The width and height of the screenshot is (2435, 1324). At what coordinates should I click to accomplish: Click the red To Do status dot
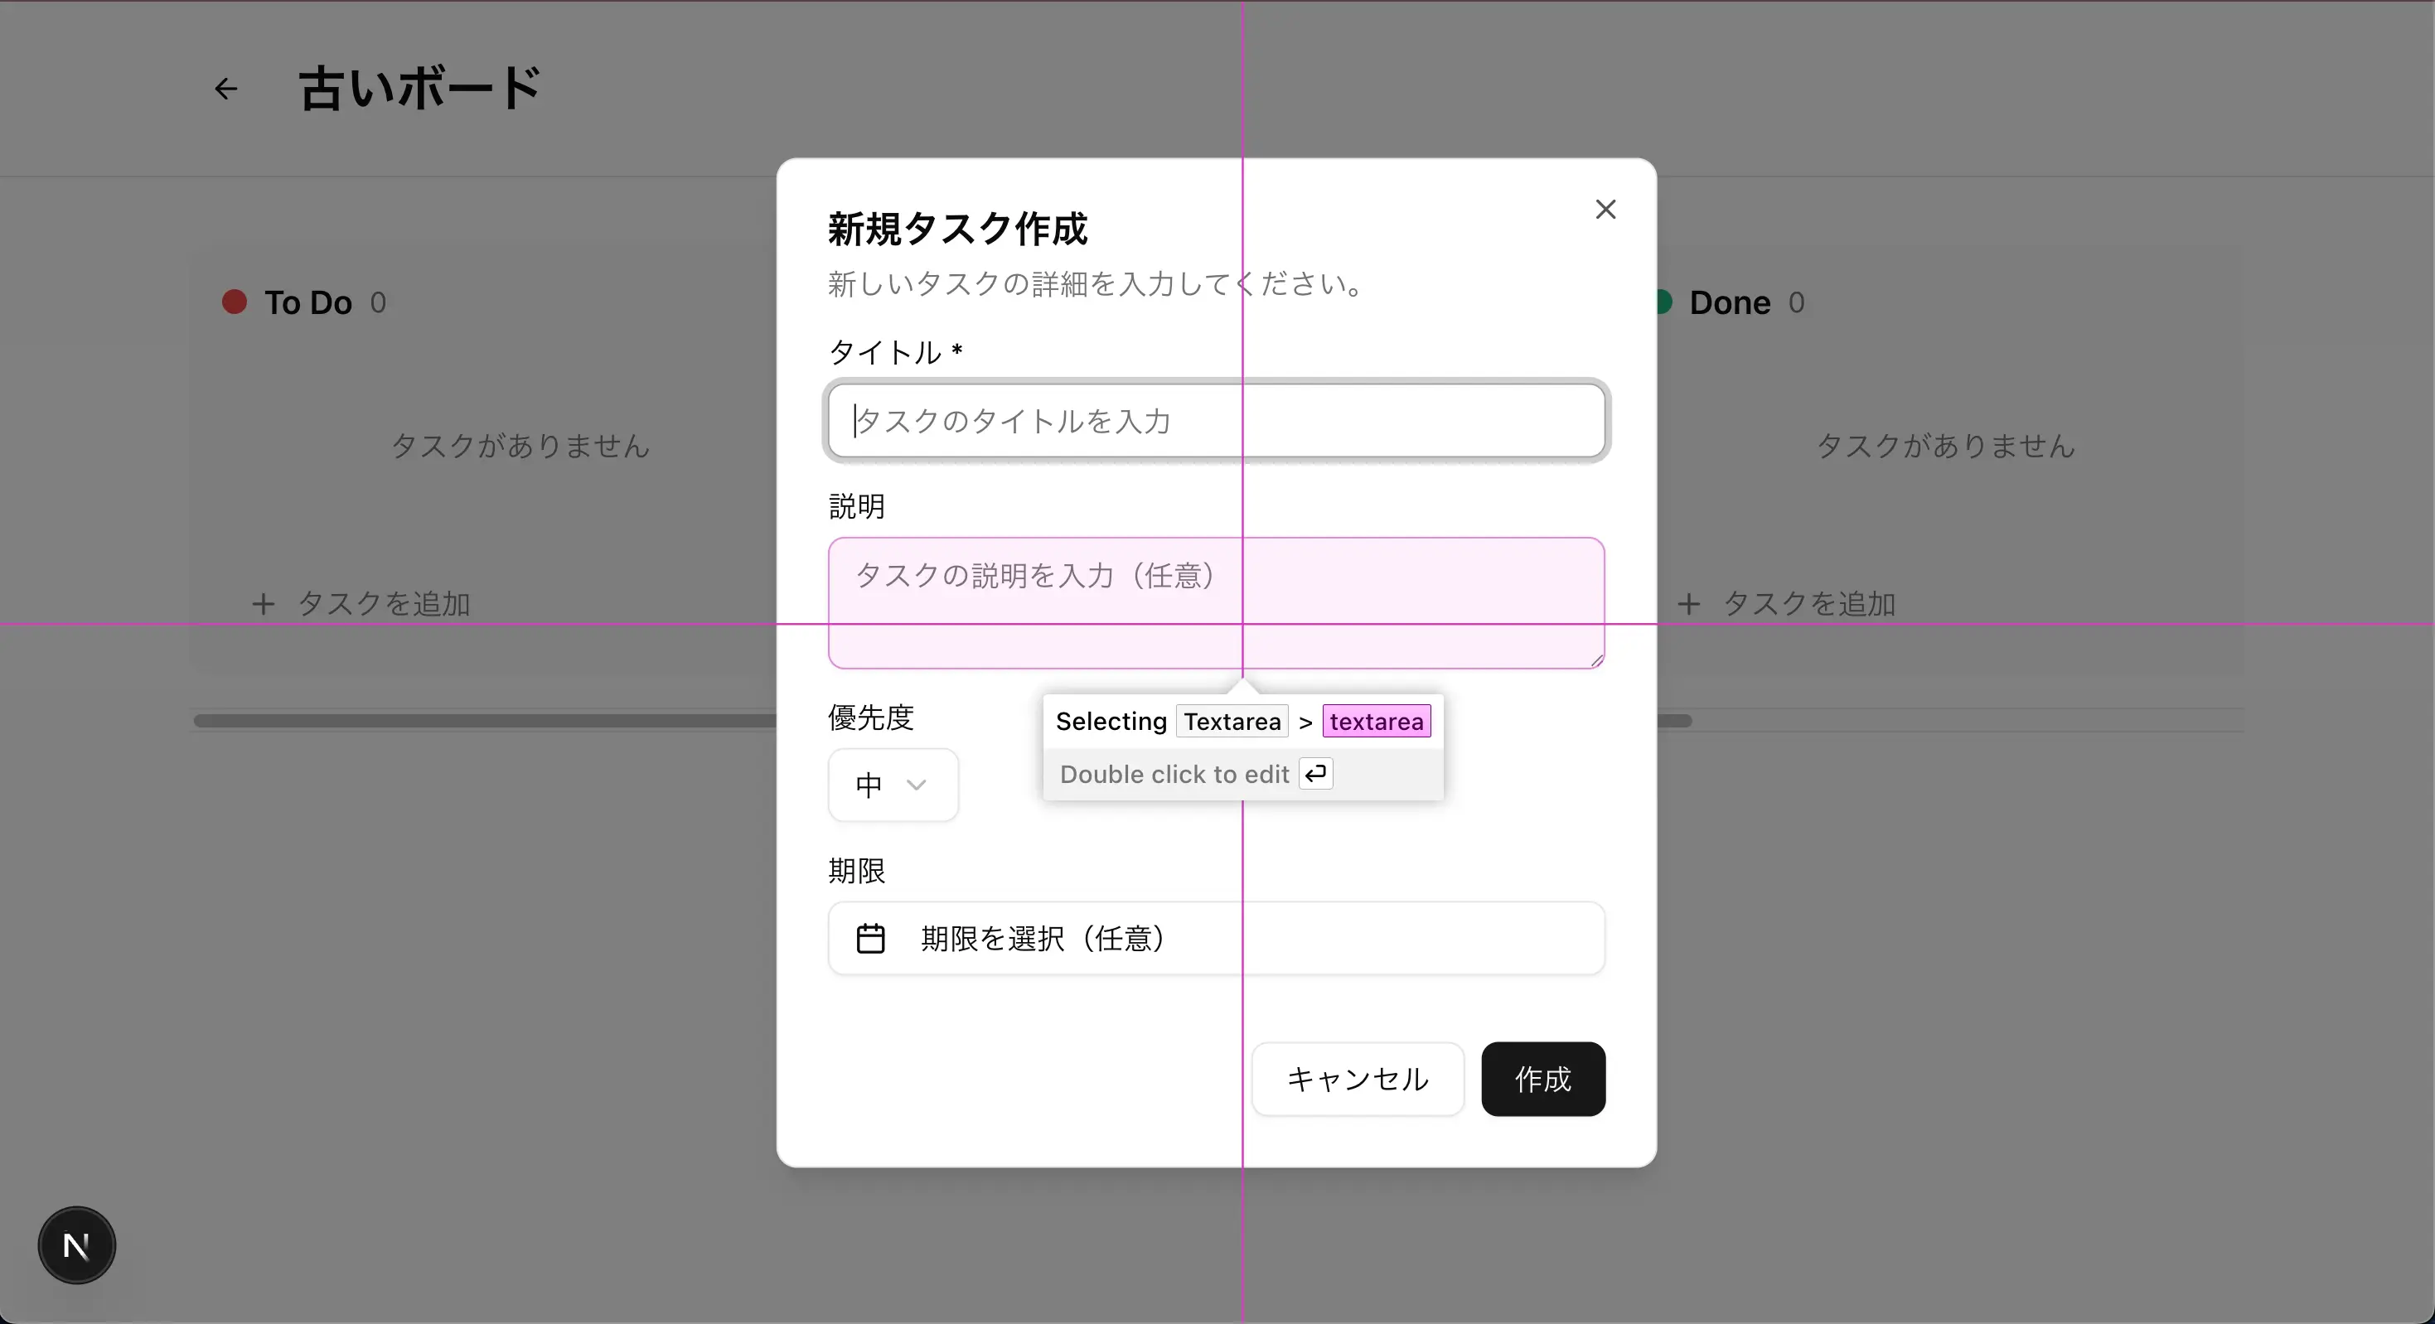(x=235, y=302)
